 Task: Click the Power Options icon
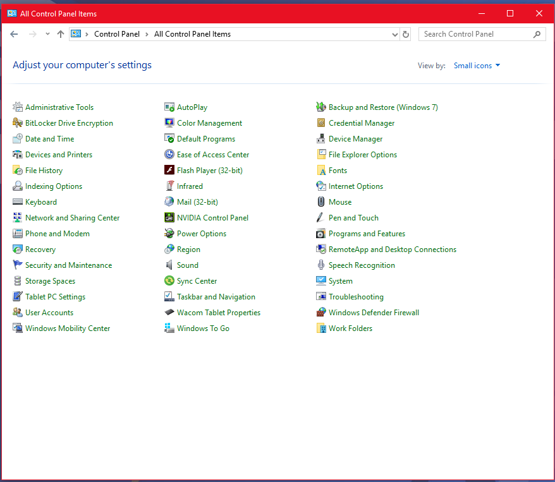point(169,234)
